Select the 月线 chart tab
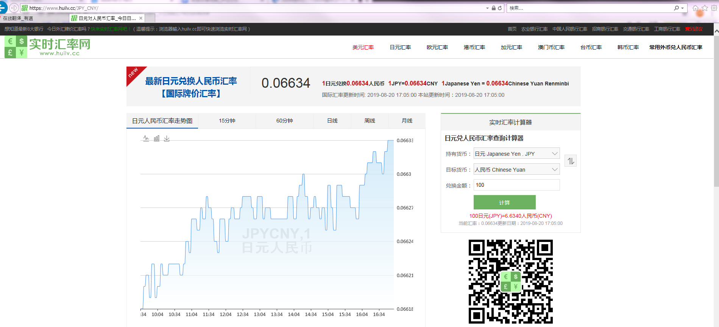 point(407,121)
